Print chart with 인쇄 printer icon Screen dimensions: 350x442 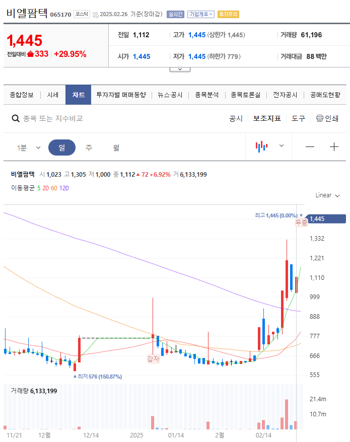click(327, 118)
